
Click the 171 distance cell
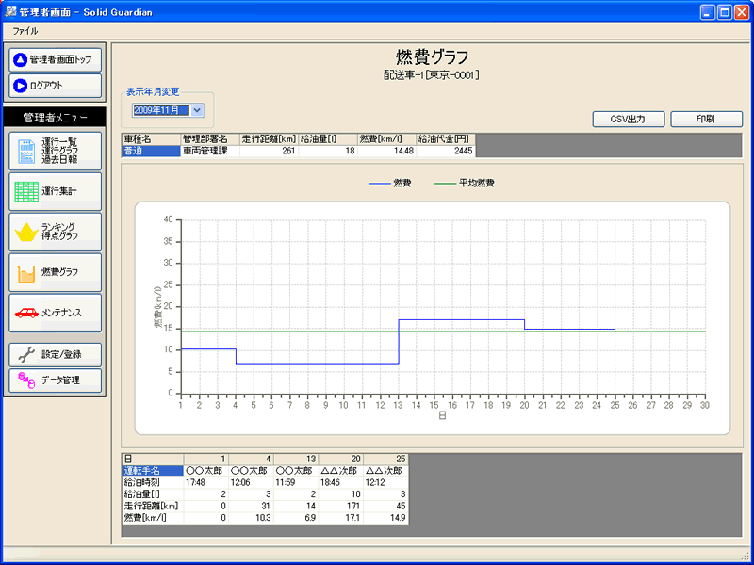341,506
